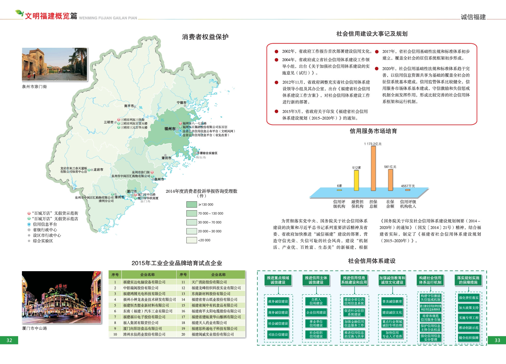The width and height of the screenshot is (506, 364).
Task: Click the shield icon beside 厦门市中山路 map label
Action: [136, 195]
